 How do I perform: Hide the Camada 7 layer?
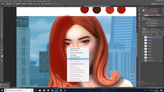143,49
